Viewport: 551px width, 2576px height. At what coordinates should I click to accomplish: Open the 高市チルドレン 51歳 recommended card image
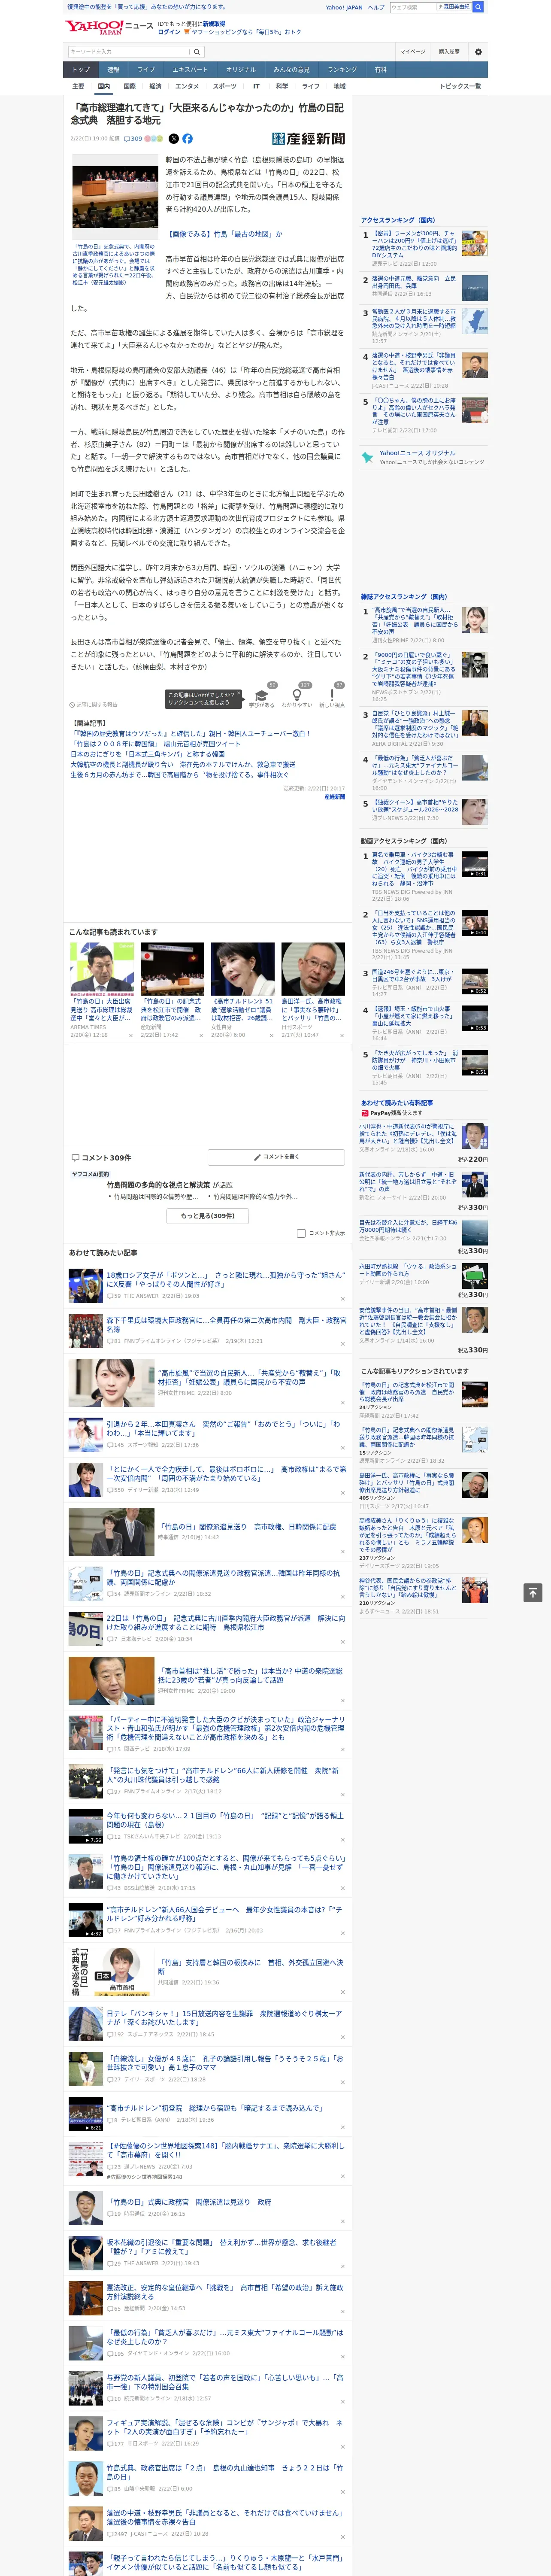click(242, 968)
